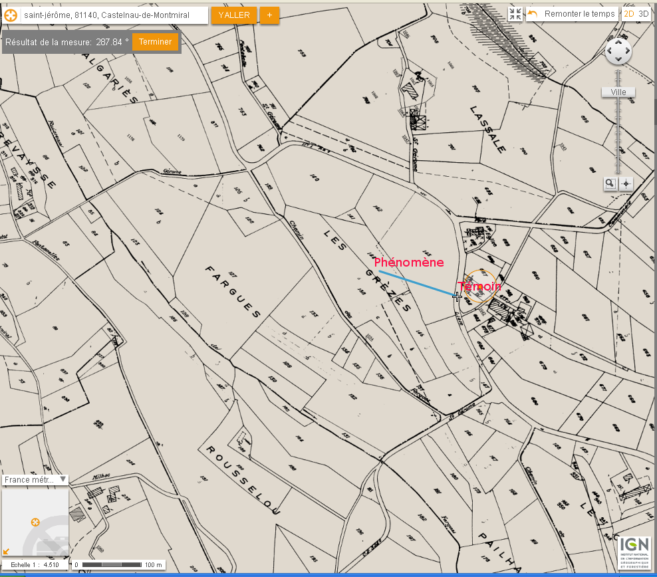Screen dimensions: 657x577
Task: Pan map down with navigation arrow
Action: pyautogui.click(x=618, y=60)
